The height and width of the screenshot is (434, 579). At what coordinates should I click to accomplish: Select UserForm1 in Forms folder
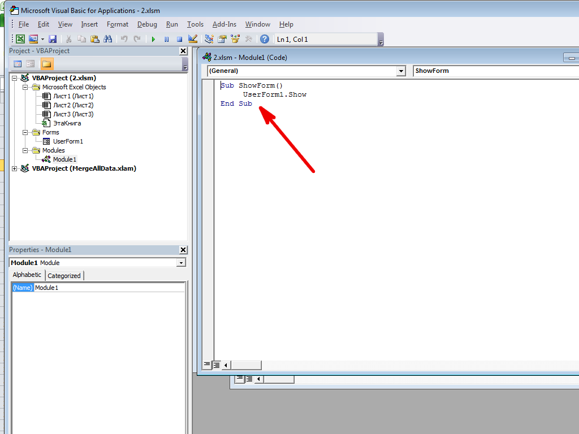[68, 141]
